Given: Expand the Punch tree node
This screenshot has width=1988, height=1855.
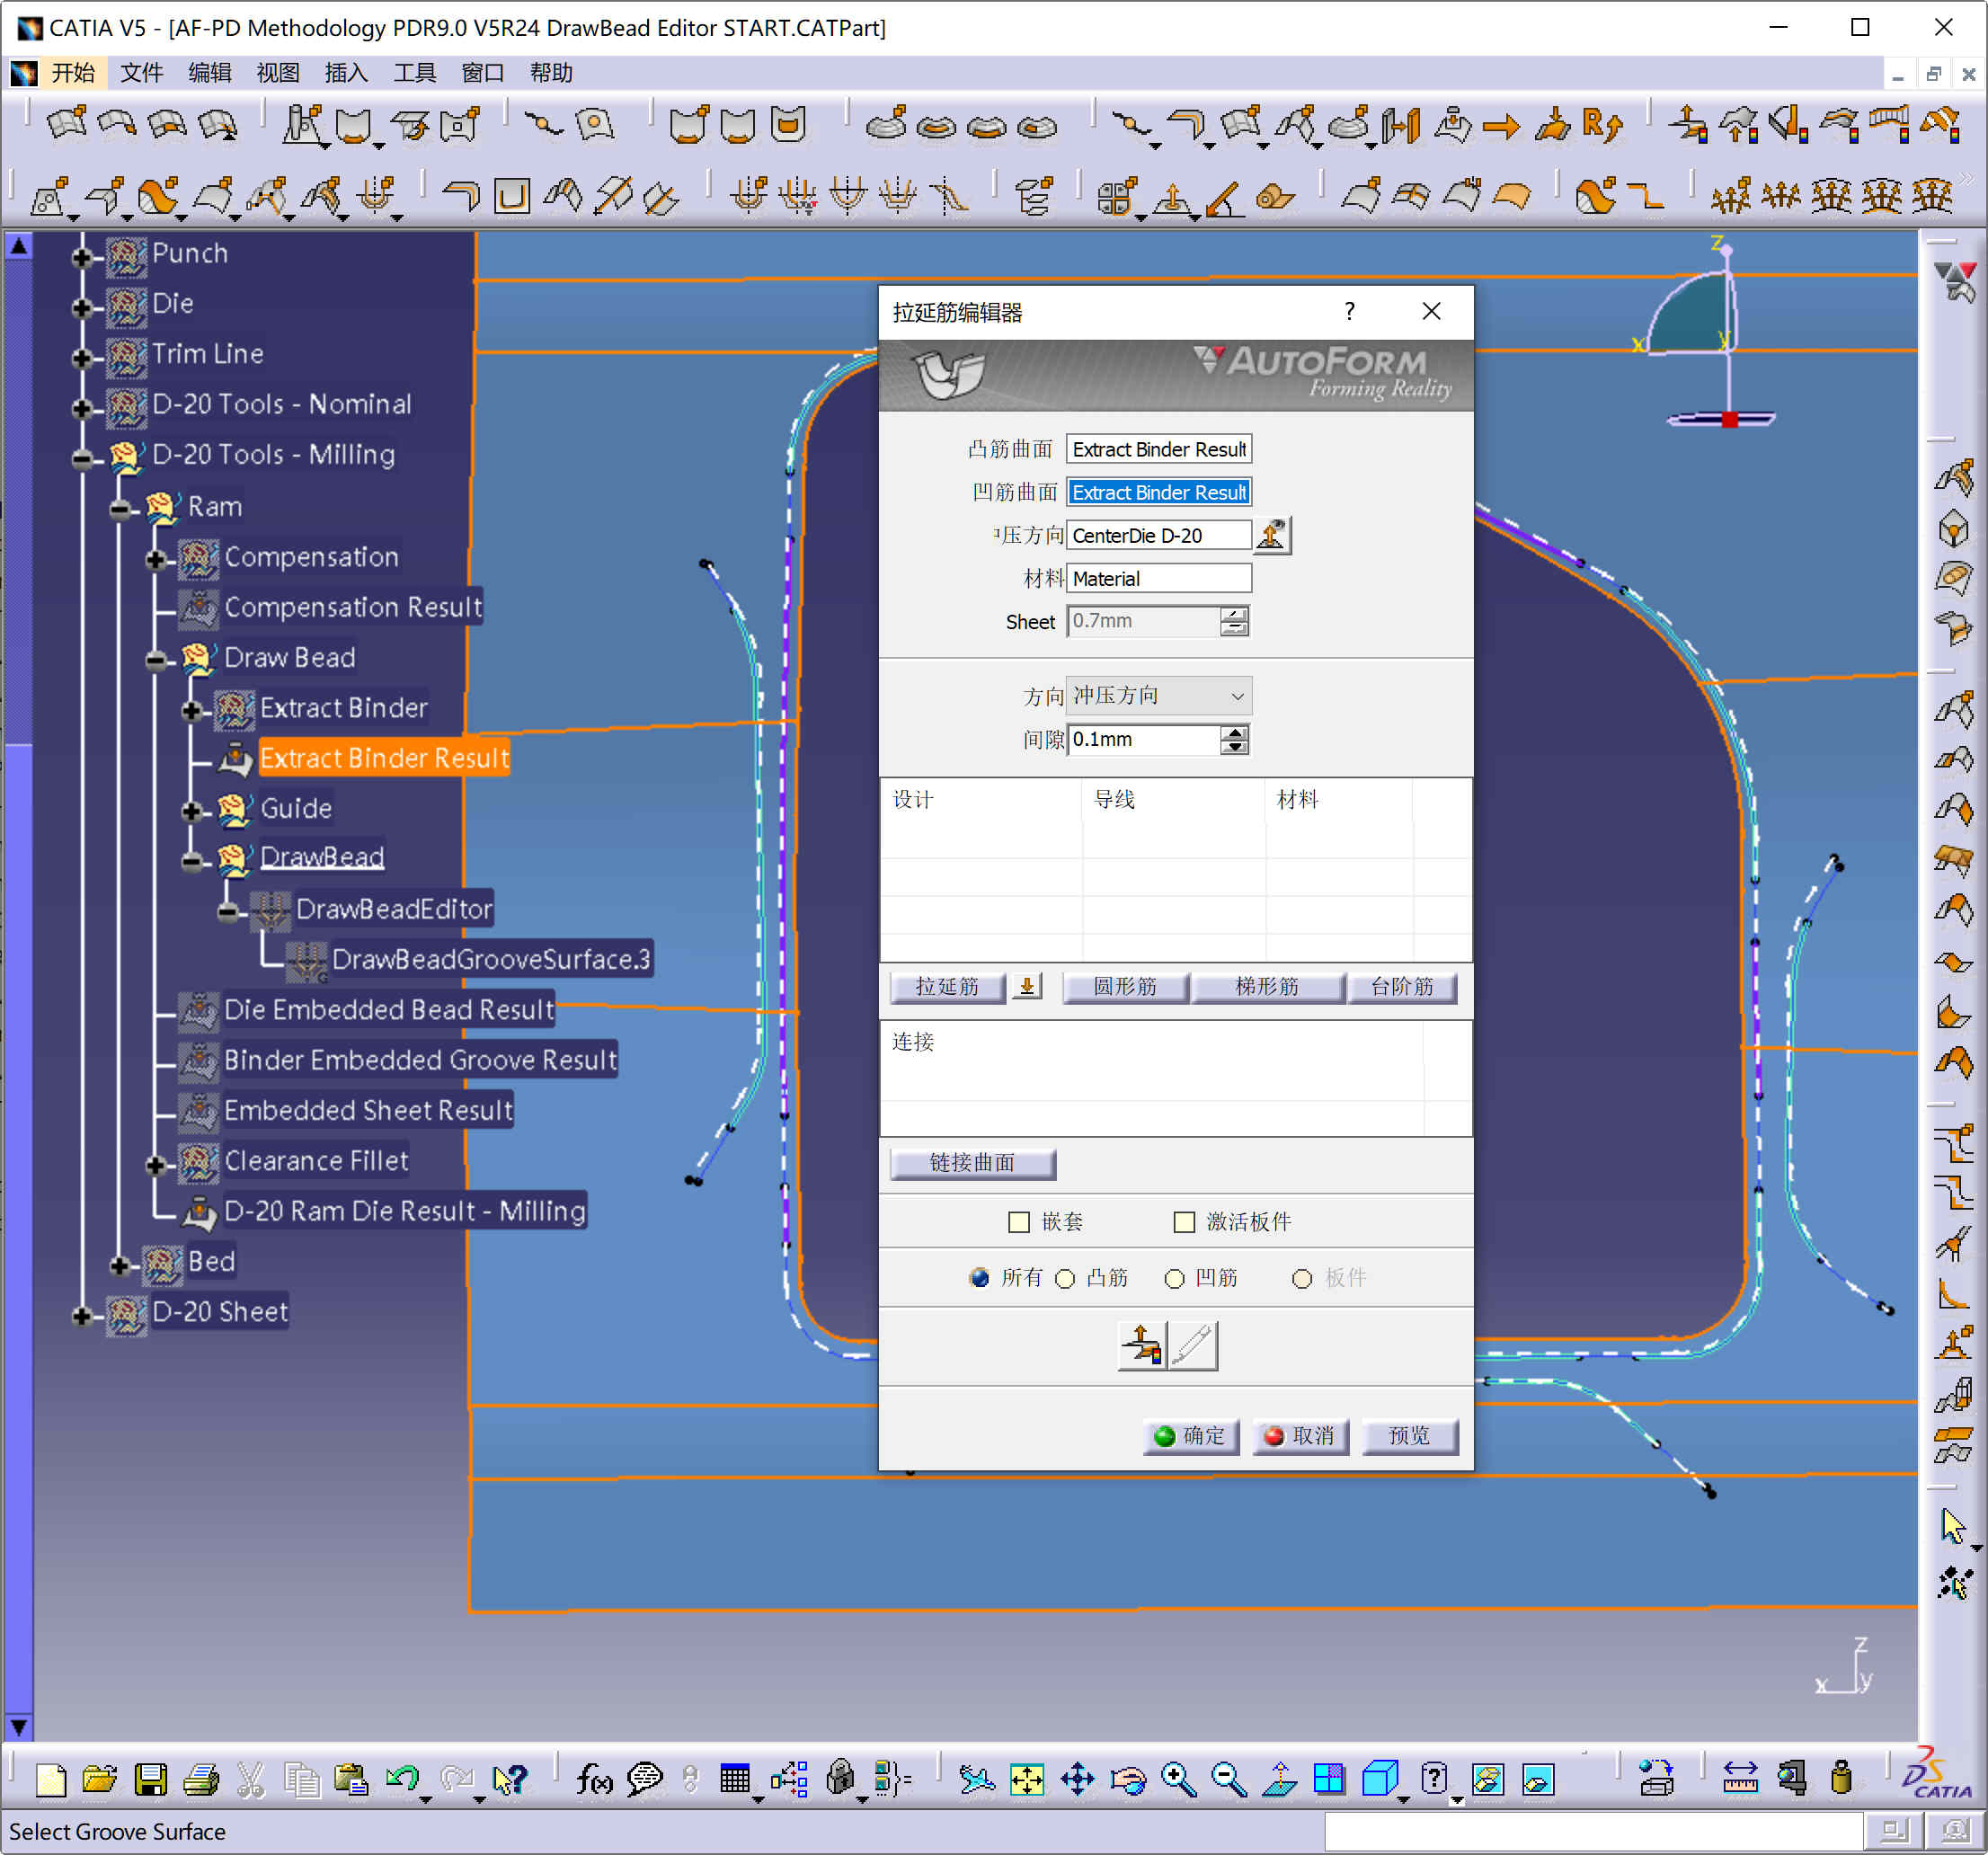Looking at the screenshot, I should (x=83, y=257).
